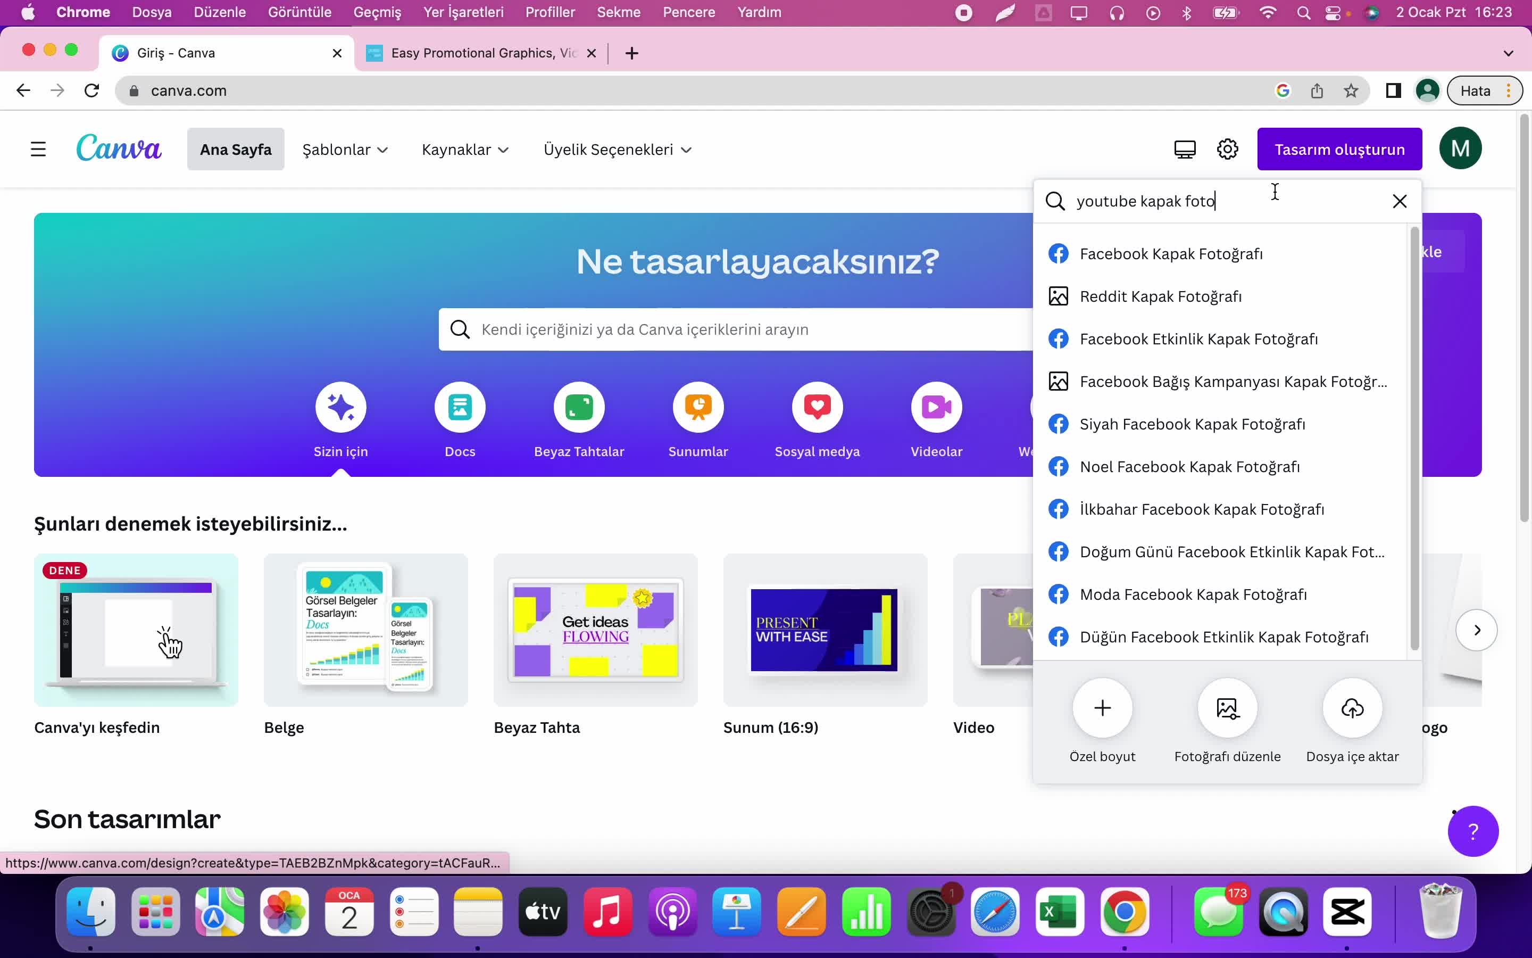Bookmark this page with star icon

click(x=1351, y=90)
